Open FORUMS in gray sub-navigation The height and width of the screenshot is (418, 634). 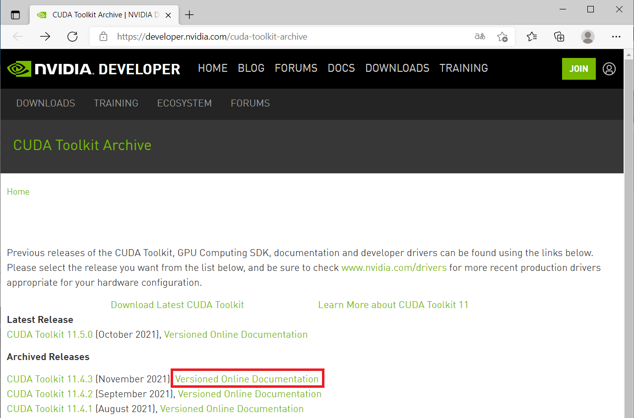(251, 103)
